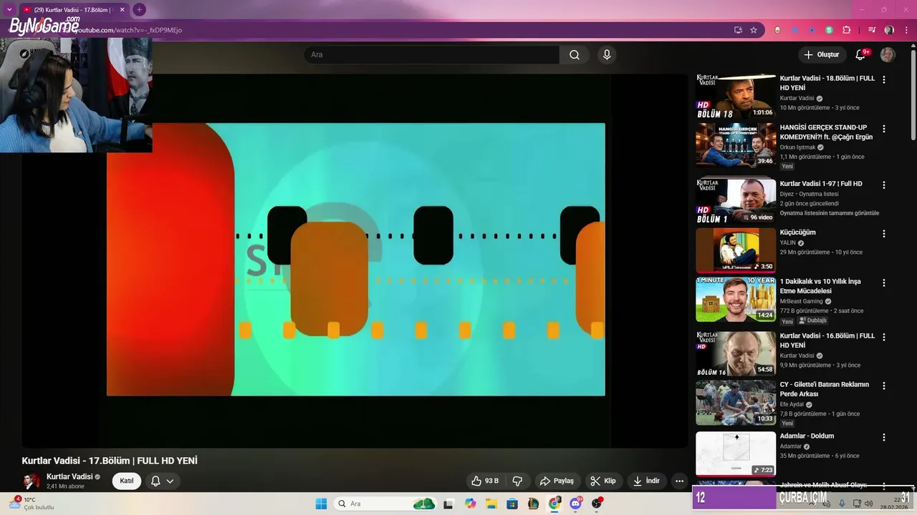The image size is (917, 515).
Task: Open options for CY - Gilette'i Batıran video
Action: [x=884, y=386]
